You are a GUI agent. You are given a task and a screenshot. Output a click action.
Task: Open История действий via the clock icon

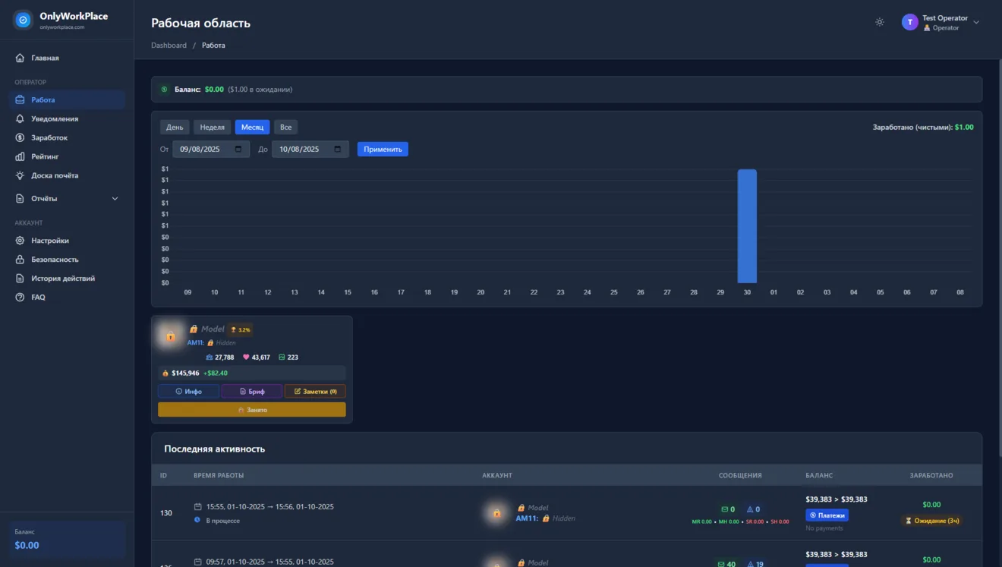pos(20,279)
